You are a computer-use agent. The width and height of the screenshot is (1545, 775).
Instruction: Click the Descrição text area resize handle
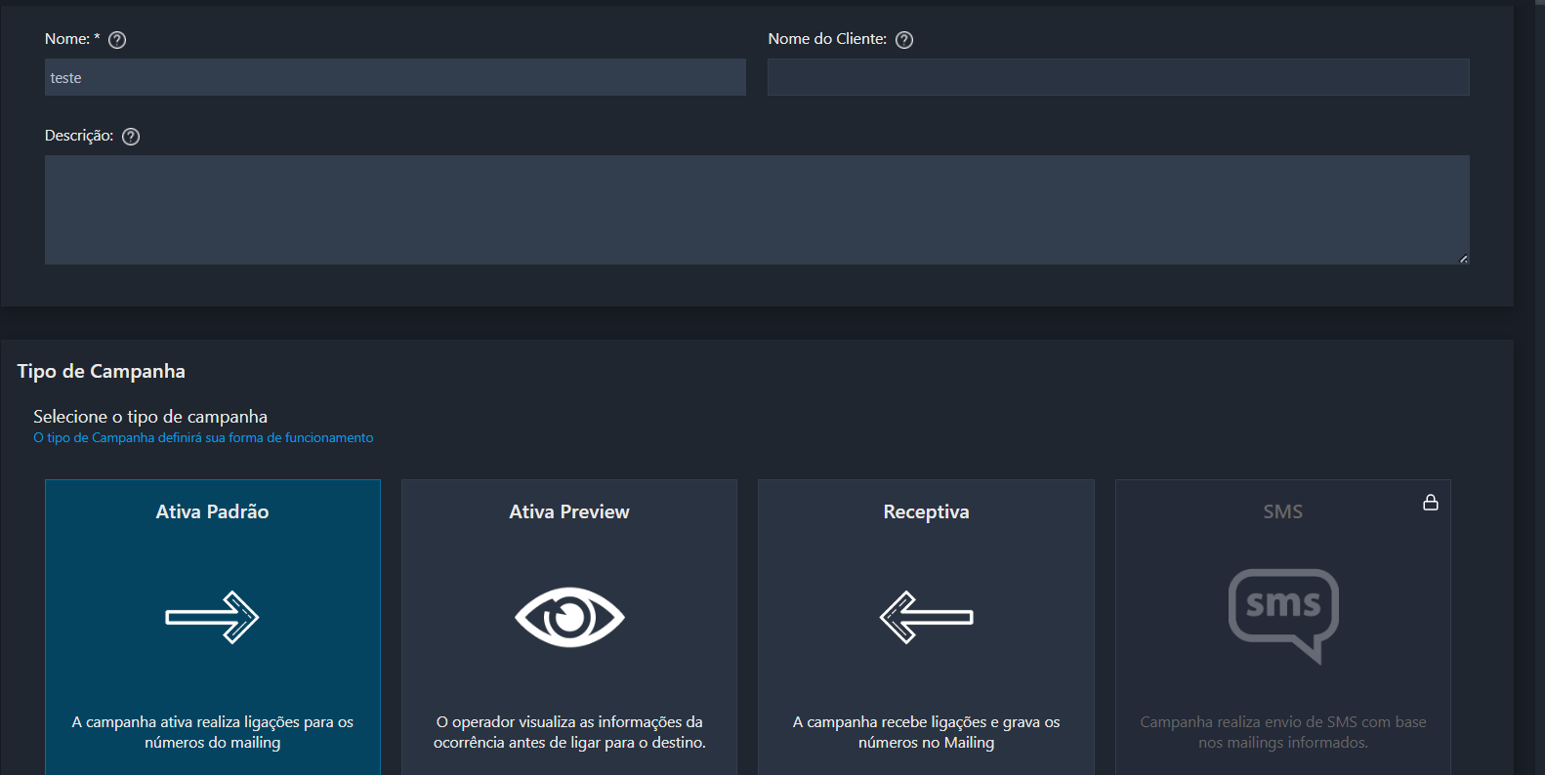point(1463,259)
